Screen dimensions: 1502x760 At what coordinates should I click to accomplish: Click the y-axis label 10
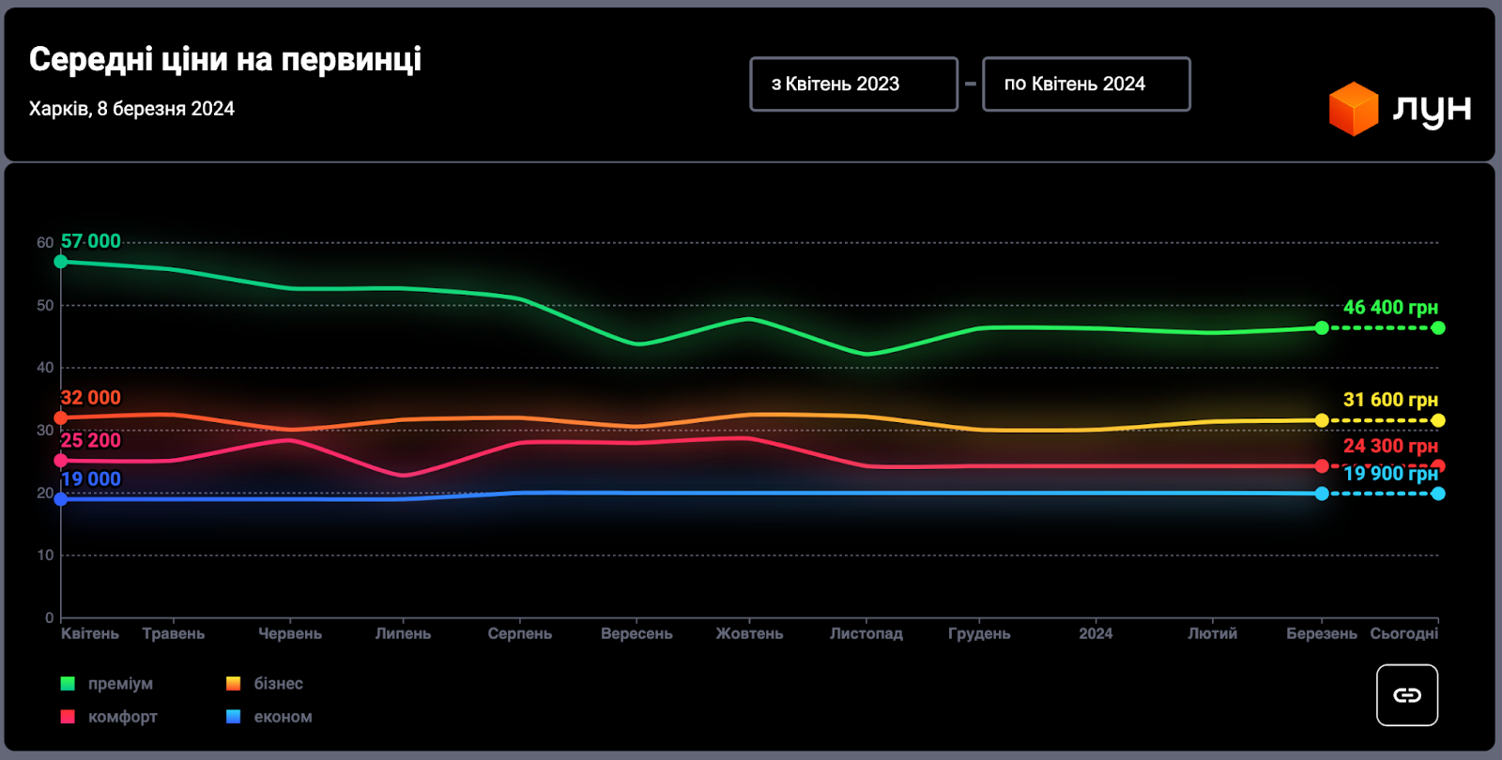45,555
